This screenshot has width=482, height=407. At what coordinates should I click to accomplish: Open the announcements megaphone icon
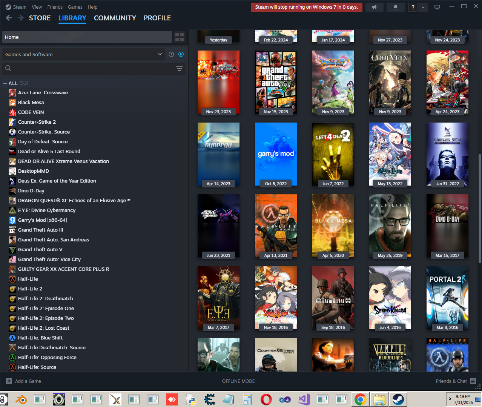click(375, 7)
